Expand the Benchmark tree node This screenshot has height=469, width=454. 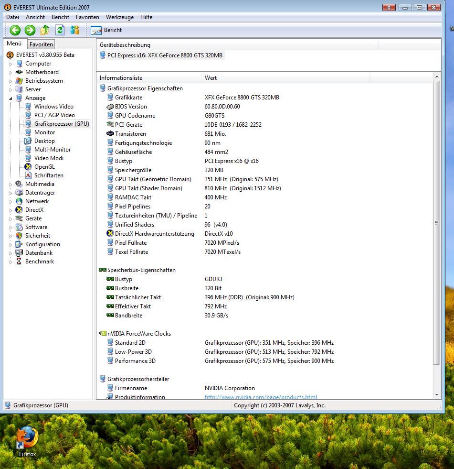pos(11,262)
